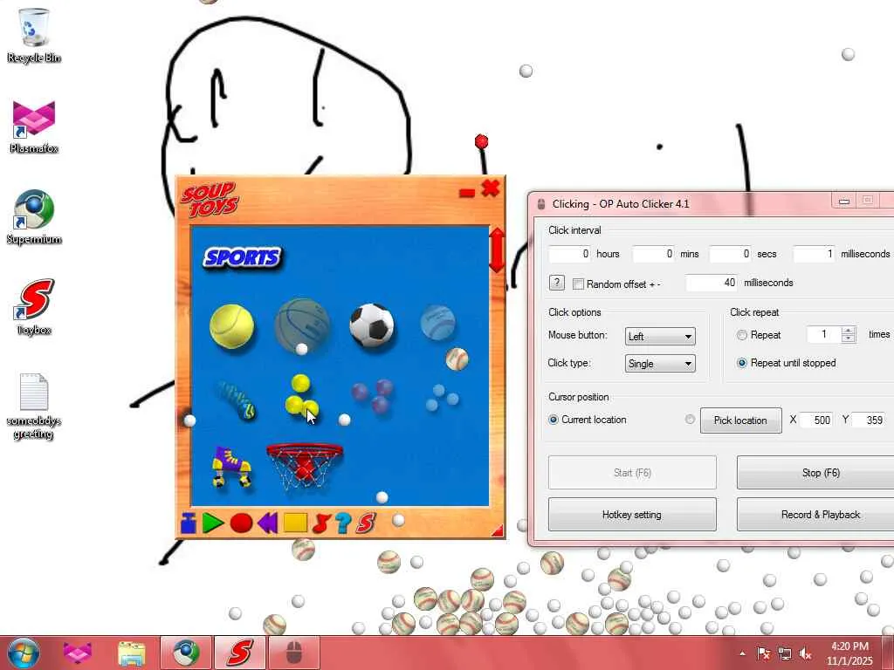Viewport: 894px width, 670px height.
Task: Increase repeat times with up arrow
Action: 849,331
